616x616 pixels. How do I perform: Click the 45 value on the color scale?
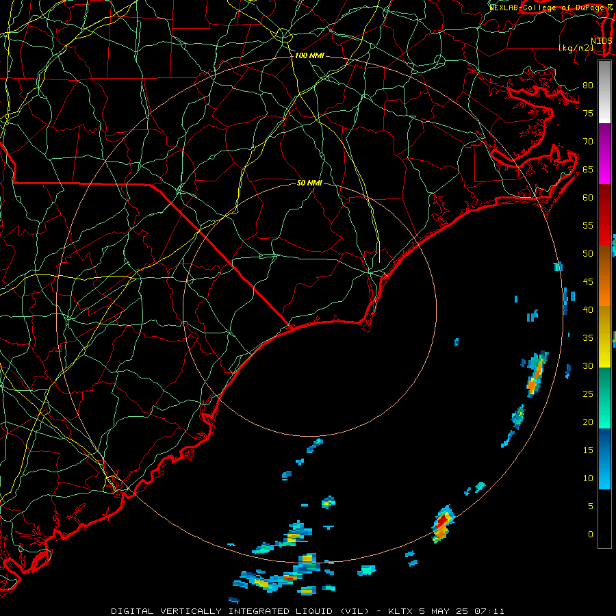[x=588, y=282]
